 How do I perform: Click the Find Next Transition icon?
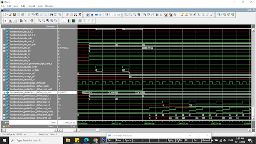[x=195, y=15]
